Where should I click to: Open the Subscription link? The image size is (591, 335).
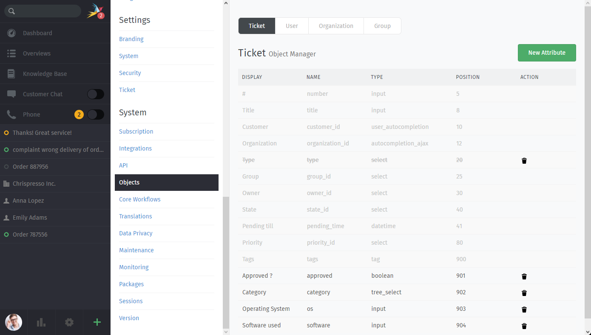136,131
